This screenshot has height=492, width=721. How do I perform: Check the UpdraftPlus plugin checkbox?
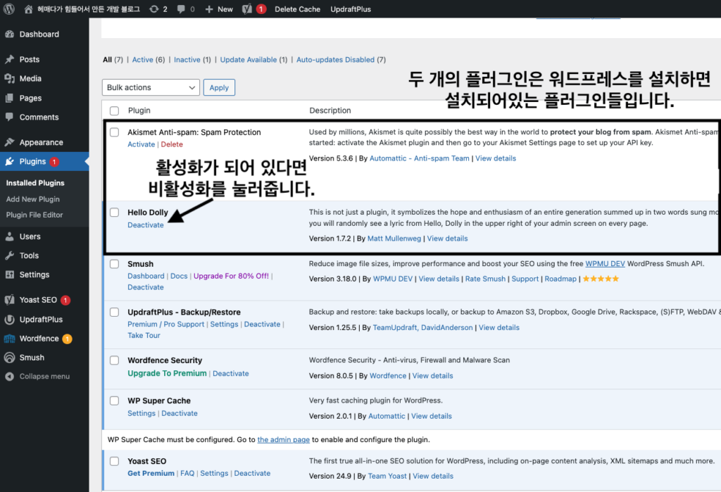coord(115,313)
